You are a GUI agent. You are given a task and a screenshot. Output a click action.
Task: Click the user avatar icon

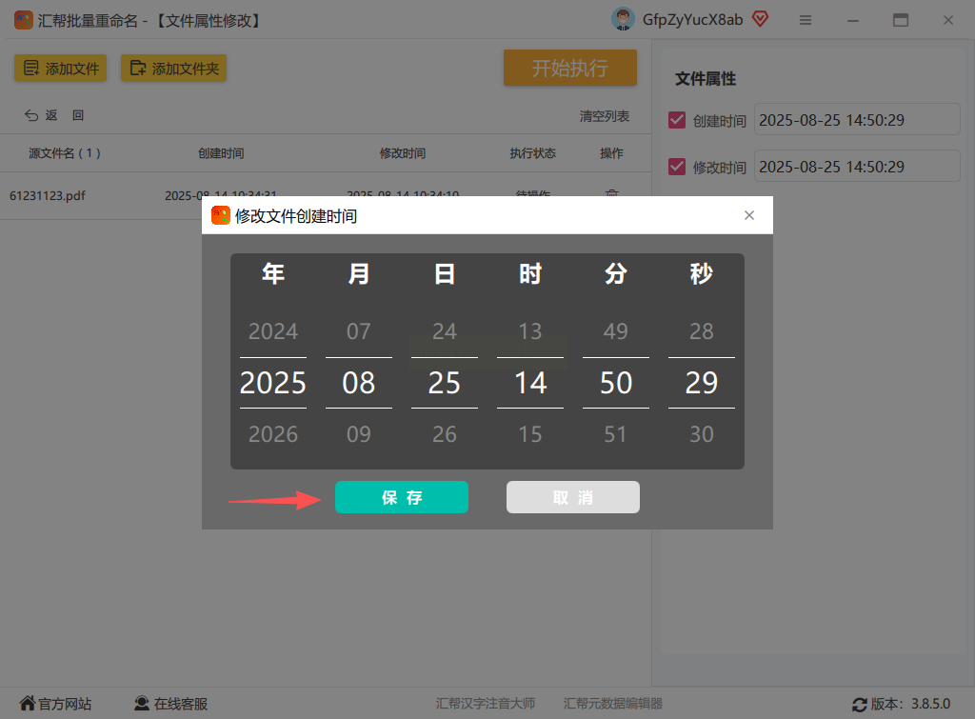click(623, 20)
